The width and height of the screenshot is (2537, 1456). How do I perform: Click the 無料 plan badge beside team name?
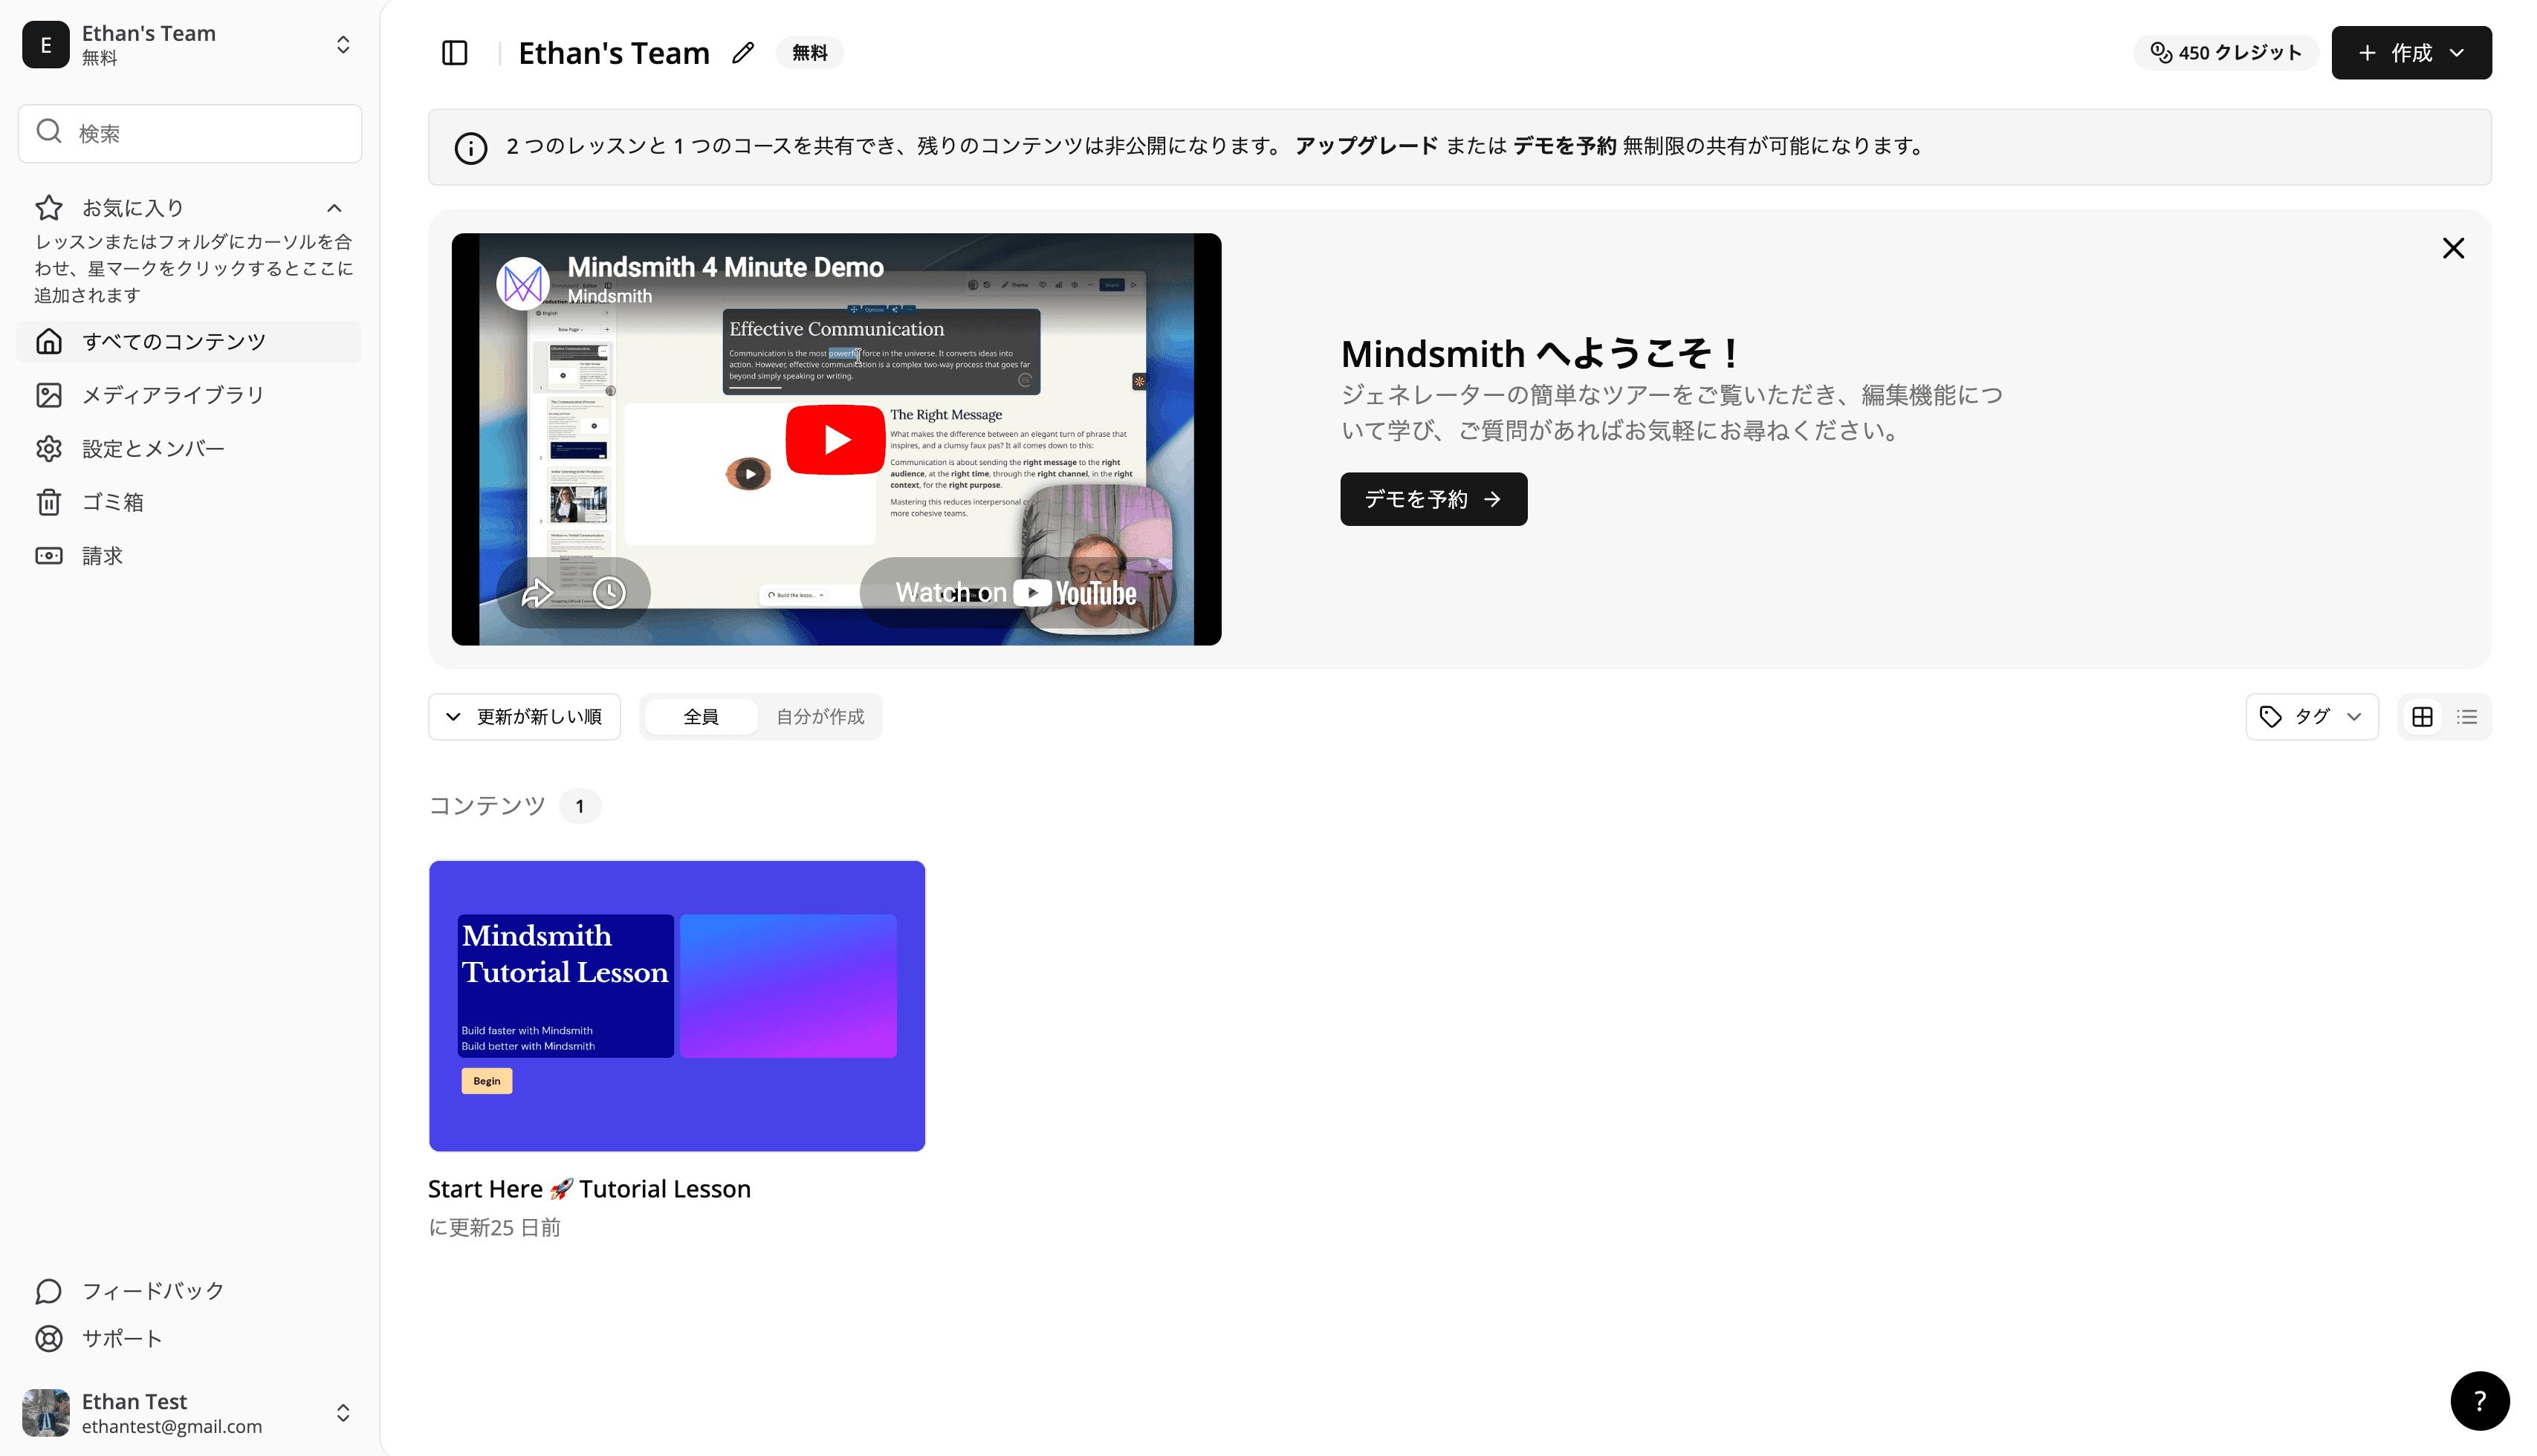coord(809,53)
